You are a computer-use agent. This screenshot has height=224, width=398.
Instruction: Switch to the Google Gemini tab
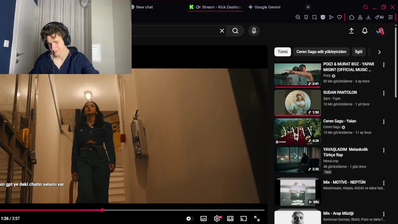pos(265,7)
